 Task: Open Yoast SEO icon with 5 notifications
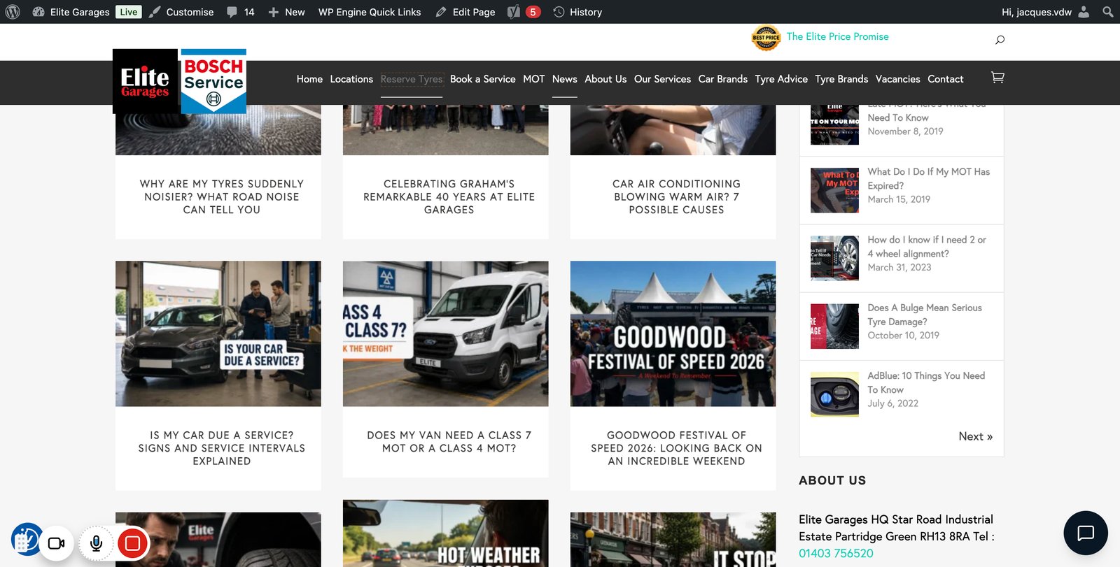524,12
